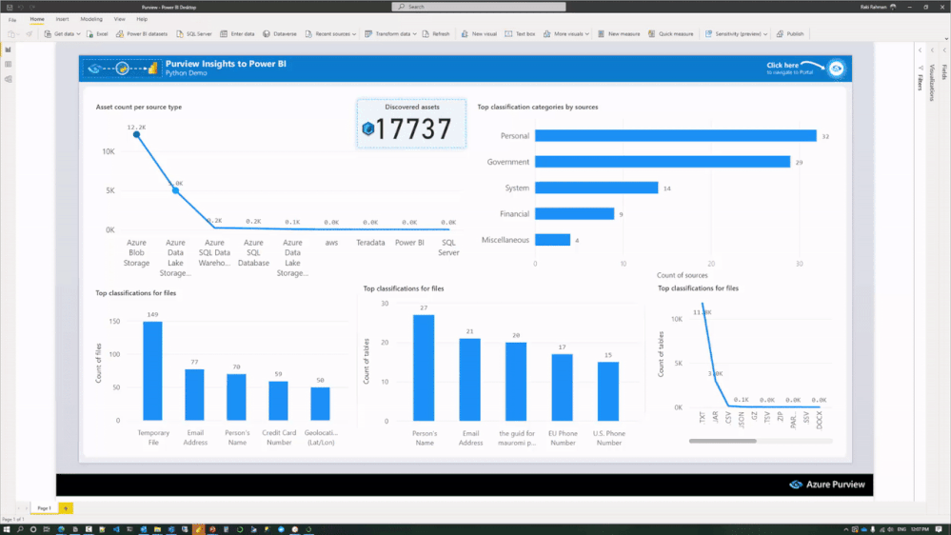Click Dataverse in the ribbon
Viewport: 951px width, 535px height.
point(280,34)
